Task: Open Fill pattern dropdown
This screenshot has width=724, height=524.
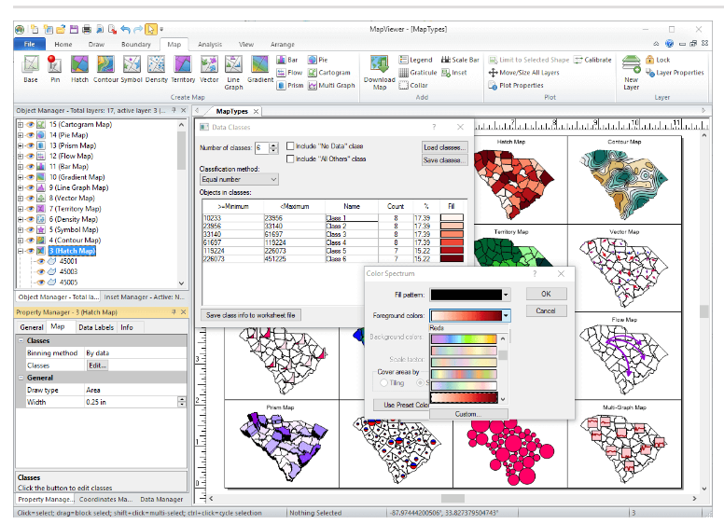Action: click(506, 295)
